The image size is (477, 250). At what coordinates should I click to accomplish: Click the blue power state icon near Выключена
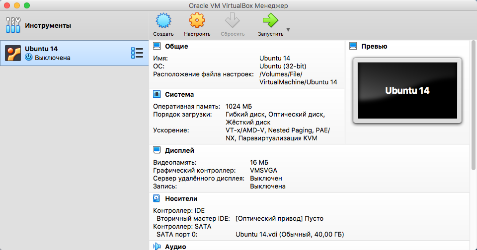click(29, 57)
